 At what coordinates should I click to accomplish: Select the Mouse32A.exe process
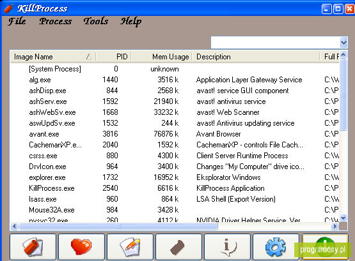pos(175,210)
